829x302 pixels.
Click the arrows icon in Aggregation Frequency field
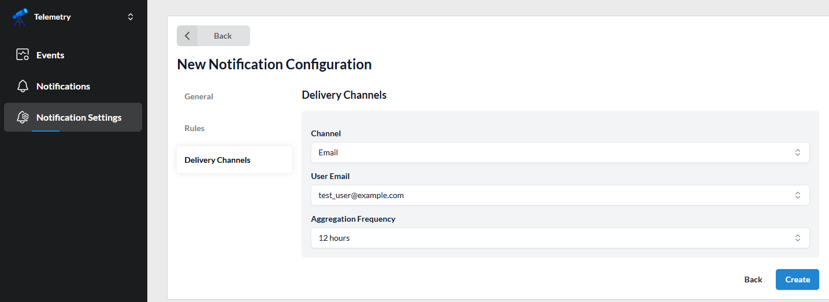point(797,238)
